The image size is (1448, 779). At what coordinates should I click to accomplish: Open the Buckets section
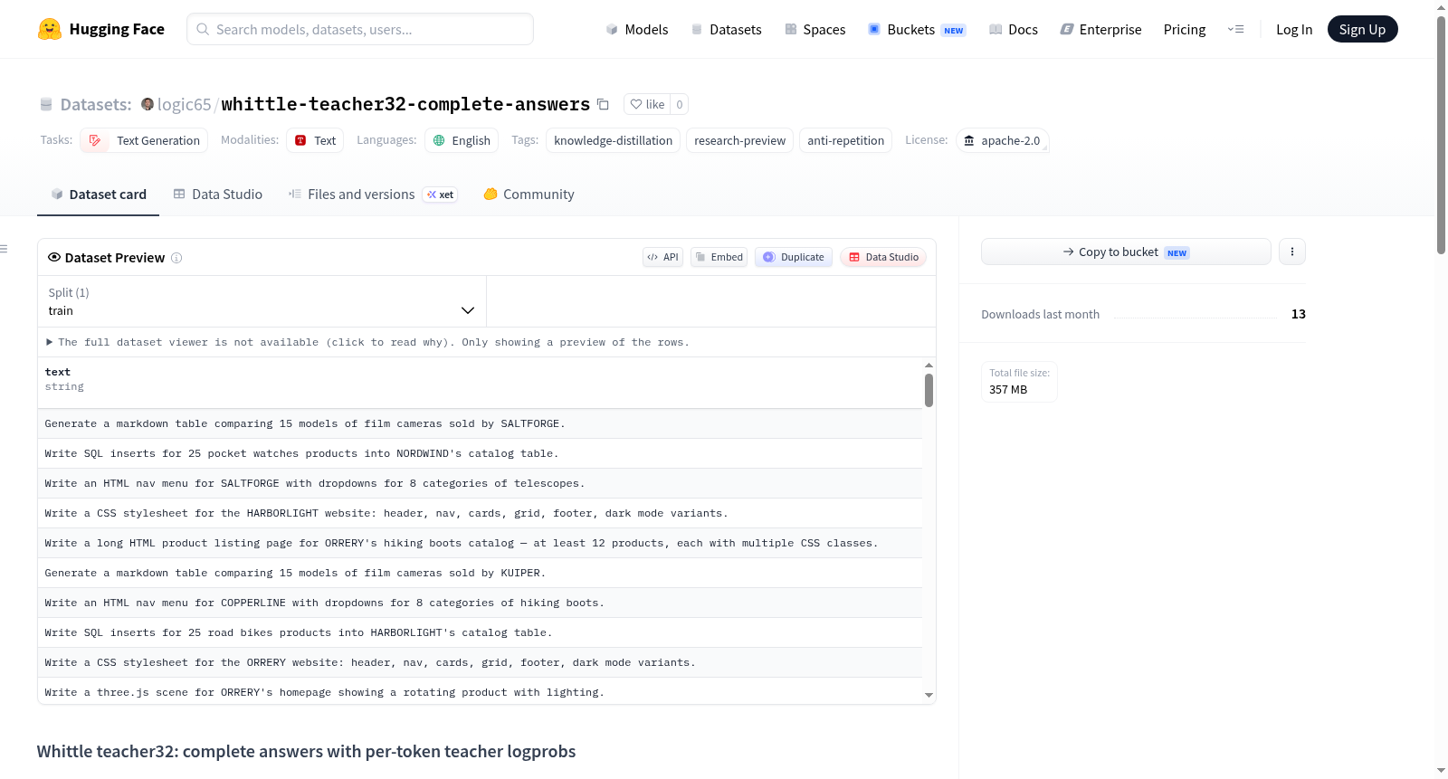point(917,29)
